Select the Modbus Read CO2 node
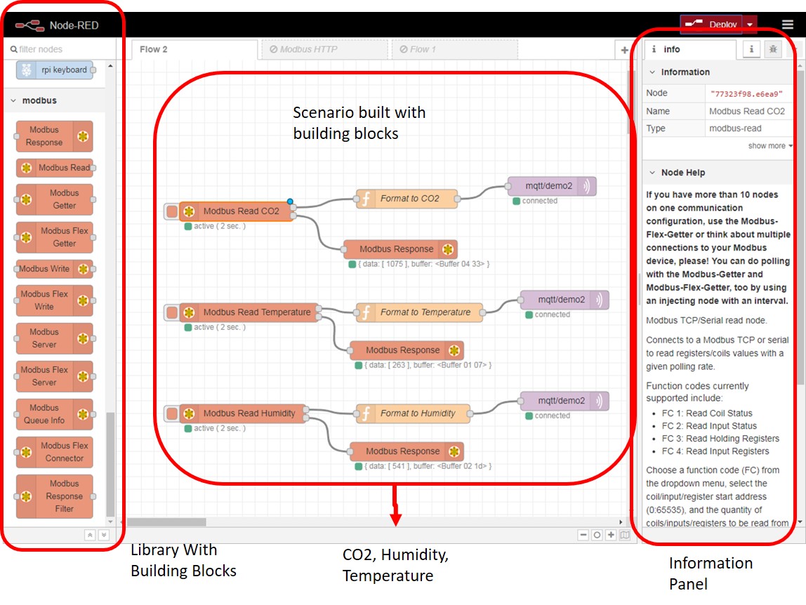This screenshot has width=806, height=605. [237, 211]
